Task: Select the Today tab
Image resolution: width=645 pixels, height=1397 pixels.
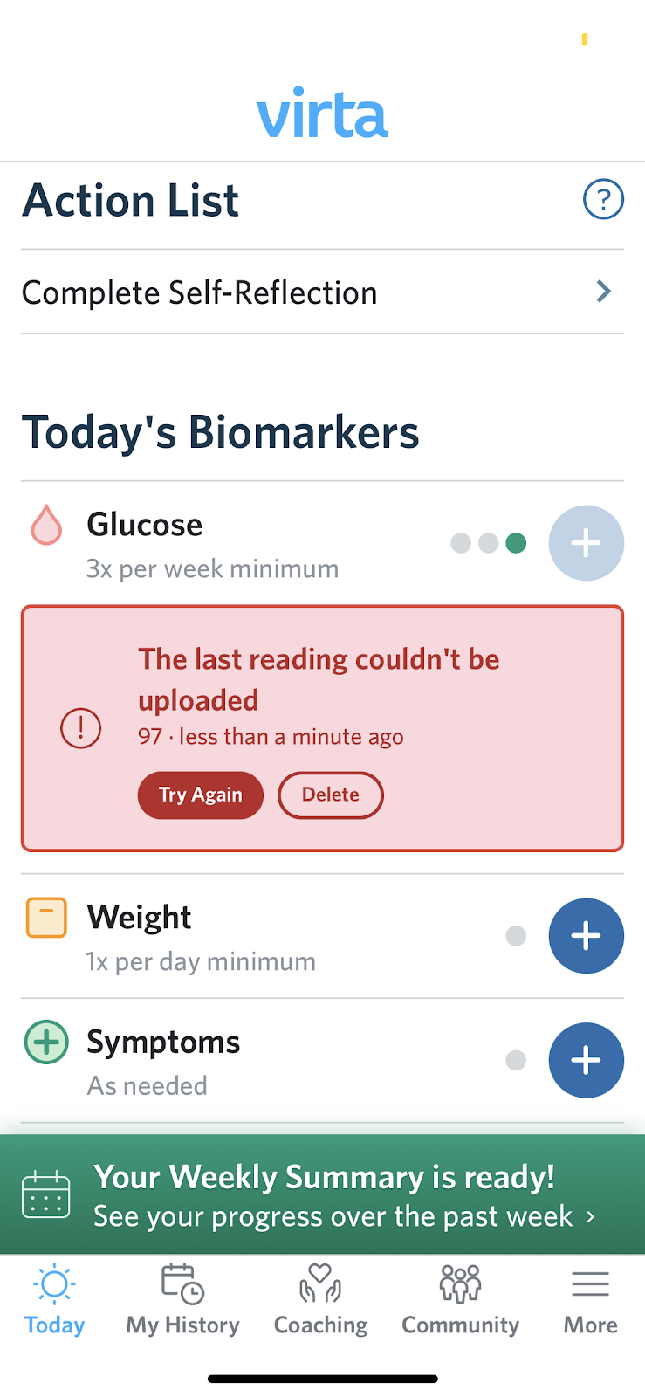Action: click(x=54, y=1301)
